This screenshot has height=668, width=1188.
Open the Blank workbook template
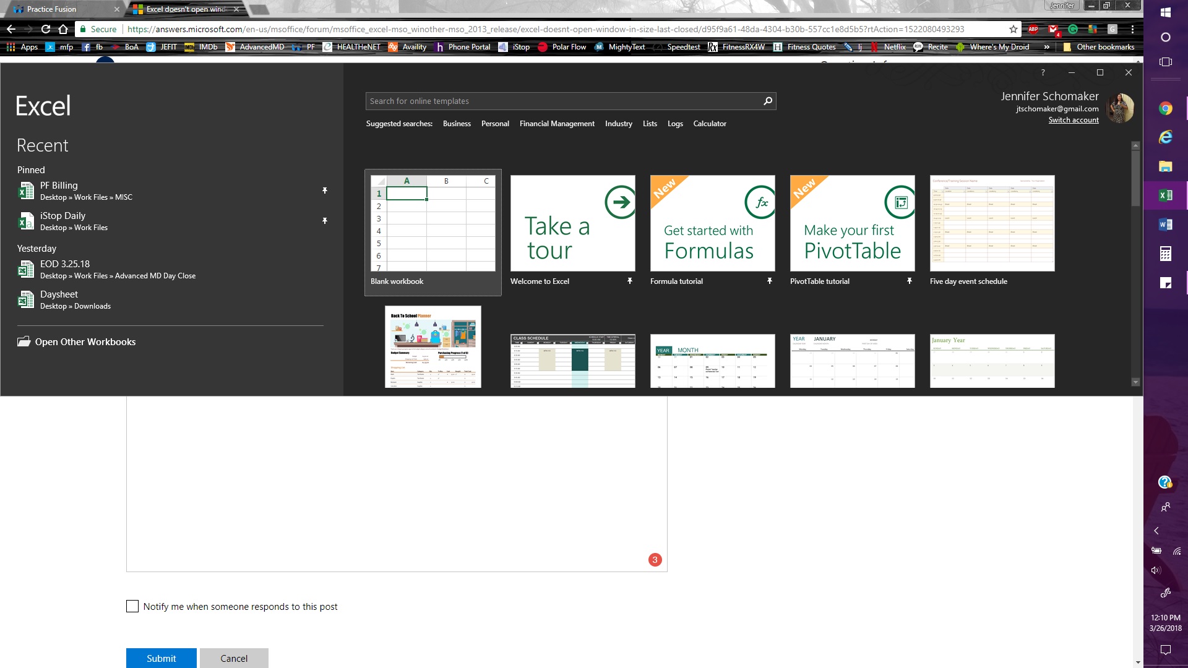[433, 233]
